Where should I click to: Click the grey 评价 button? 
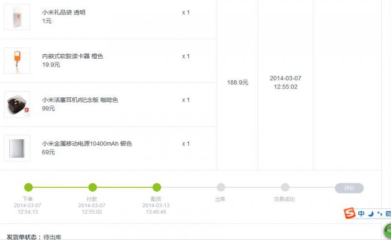coord(349,188)
